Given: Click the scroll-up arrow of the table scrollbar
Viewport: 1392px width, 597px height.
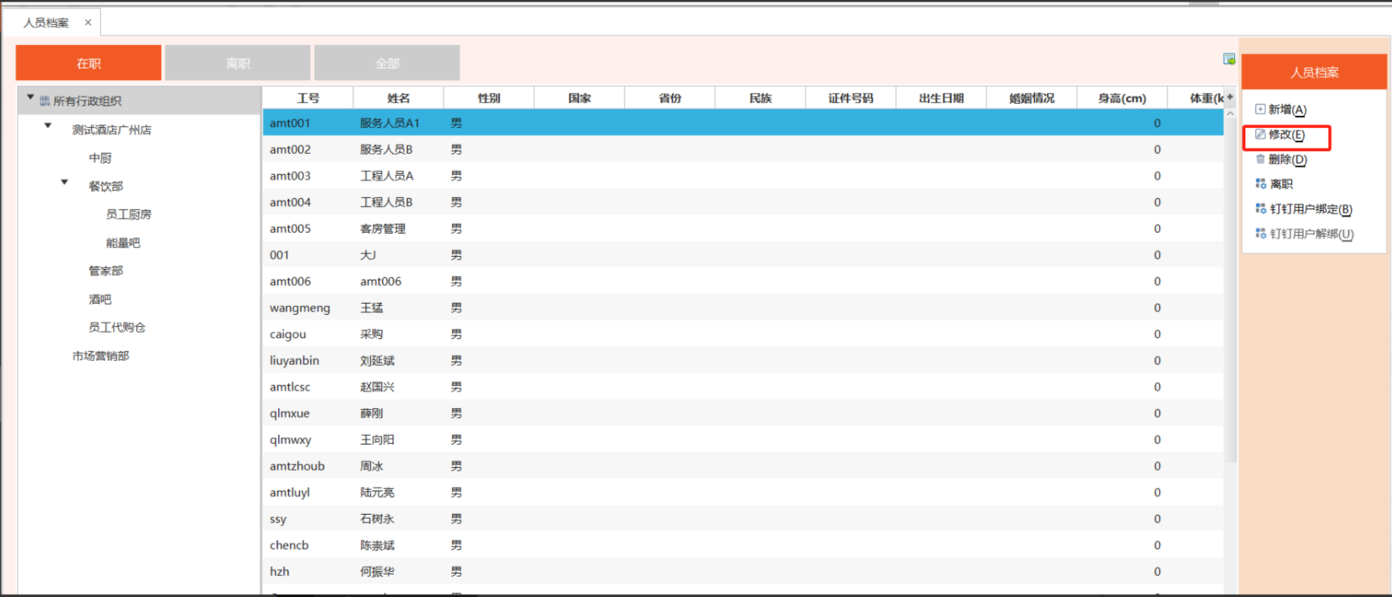Looking at the screenshot, I should coord(1230,114).
